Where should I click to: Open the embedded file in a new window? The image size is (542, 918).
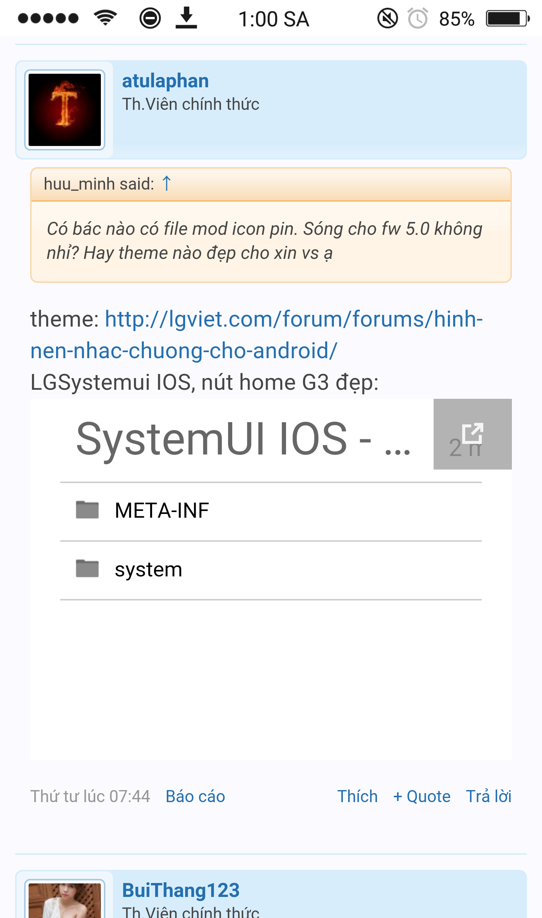tap(472, 434)
